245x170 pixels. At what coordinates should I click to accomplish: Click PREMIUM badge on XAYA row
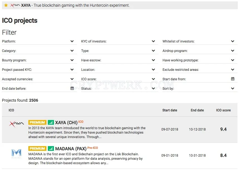point(37,122)
